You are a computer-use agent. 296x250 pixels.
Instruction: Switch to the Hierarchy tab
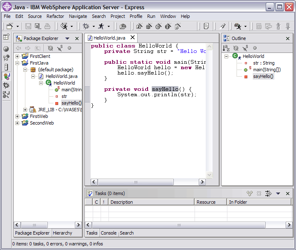pos(62,233)
